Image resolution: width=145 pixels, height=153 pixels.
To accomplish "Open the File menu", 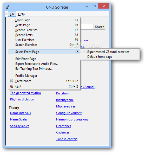I will pyautogui.click(x=12, y=14).
